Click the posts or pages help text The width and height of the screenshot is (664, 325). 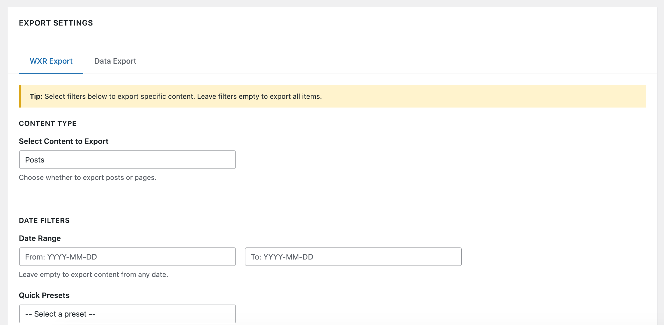point(88,178)
